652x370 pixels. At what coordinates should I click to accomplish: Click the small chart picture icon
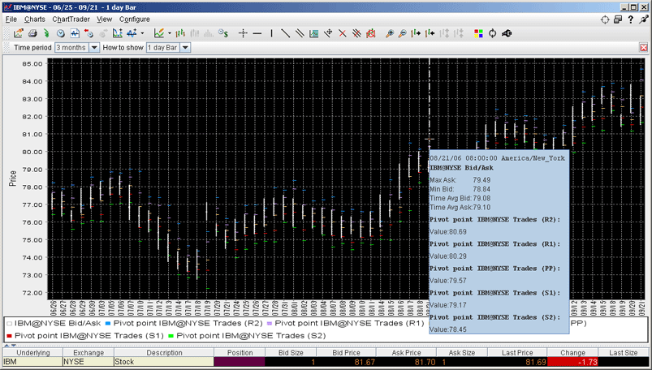pos(314,33)
